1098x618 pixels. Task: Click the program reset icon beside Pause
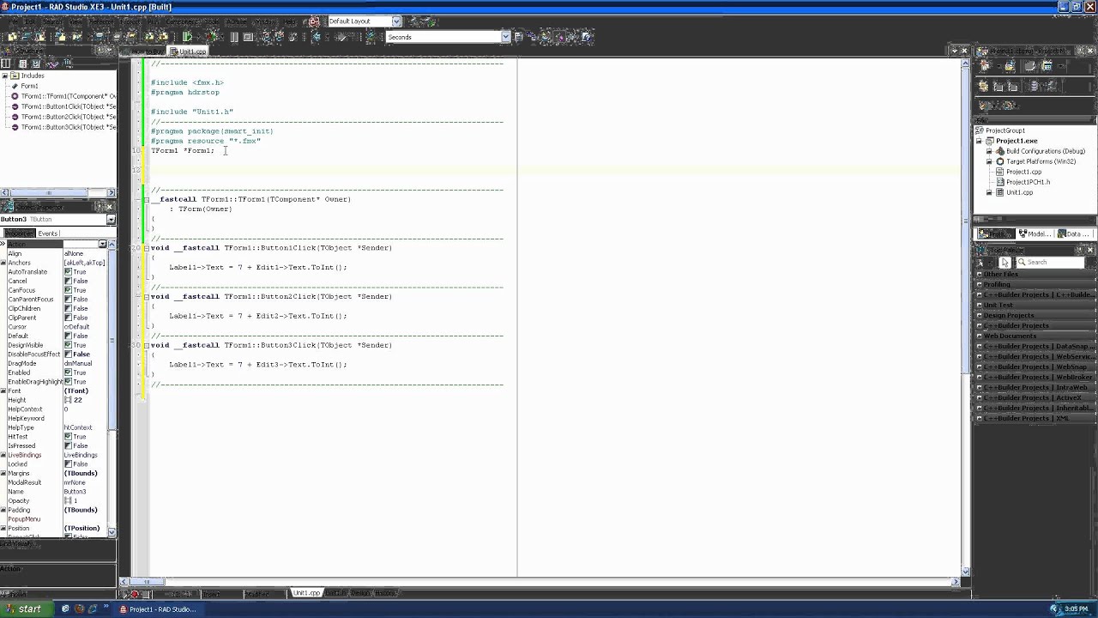[248, 37]
